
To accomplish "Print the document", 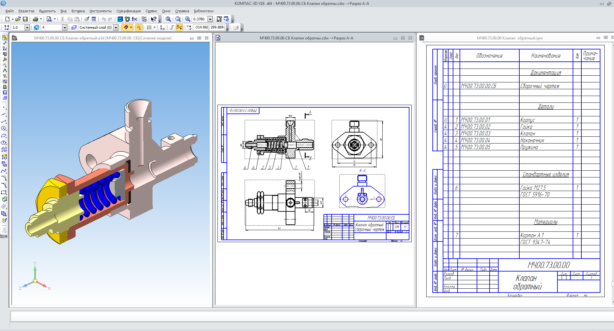I will tap(36, 19).
